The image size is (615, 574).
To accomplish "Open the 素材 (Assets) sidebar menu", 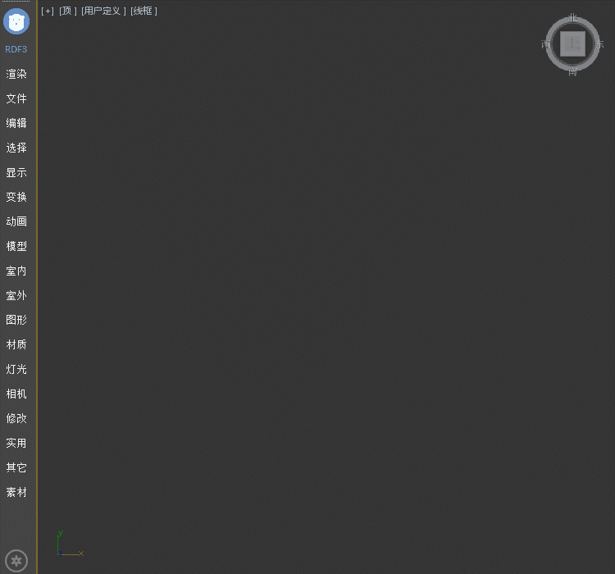I will point(16,492).
